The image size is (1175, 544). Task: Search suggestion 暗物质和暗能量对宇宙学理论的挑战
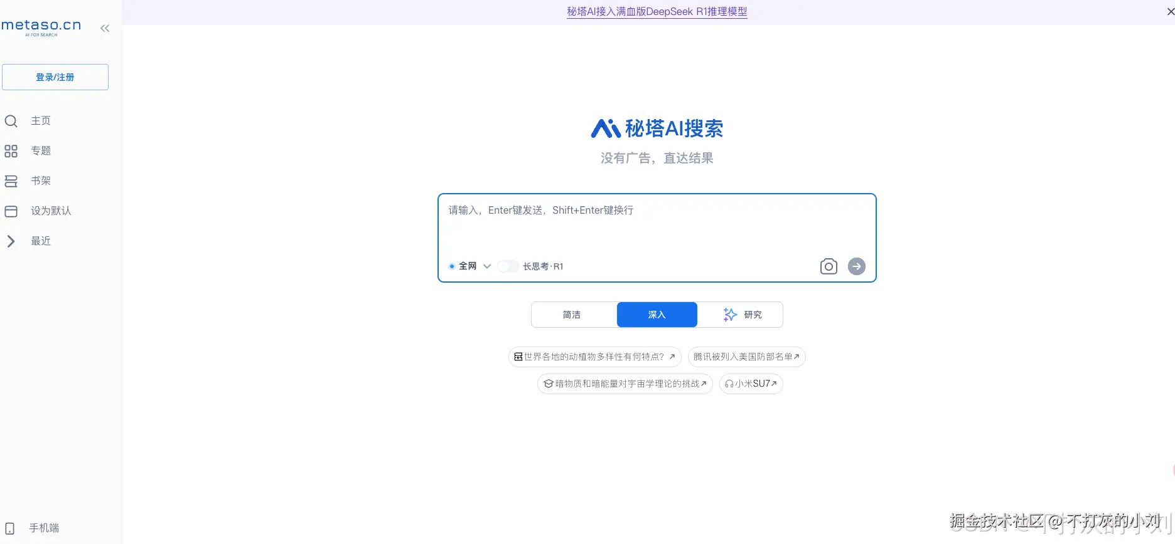[x=625, y=384]
